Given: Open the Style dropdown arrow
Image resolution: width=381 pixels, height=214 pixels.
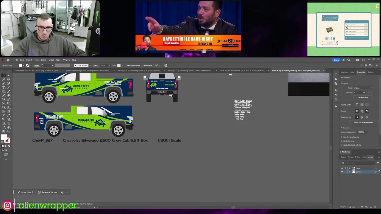Looking at the screenshot, I should pyautogui.click(x=122, y=65).
